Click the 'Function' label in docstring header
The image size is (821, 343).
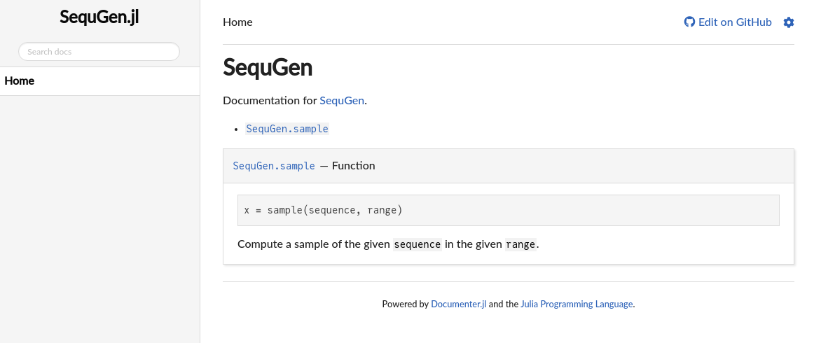354,166
